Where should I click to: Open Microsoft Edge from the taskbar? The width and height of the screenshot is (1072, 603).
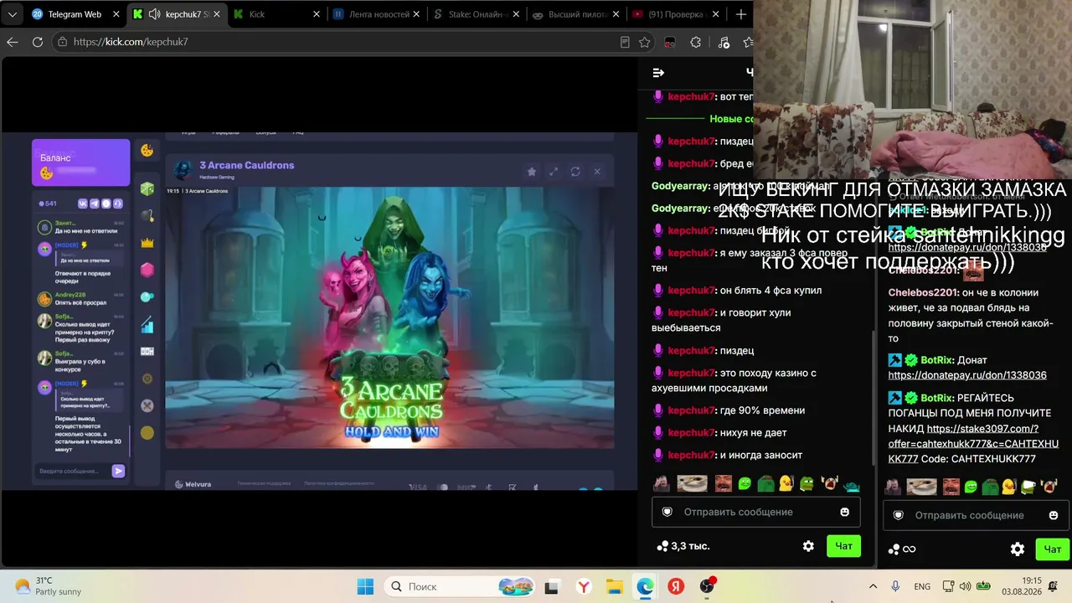pos(645,586)
